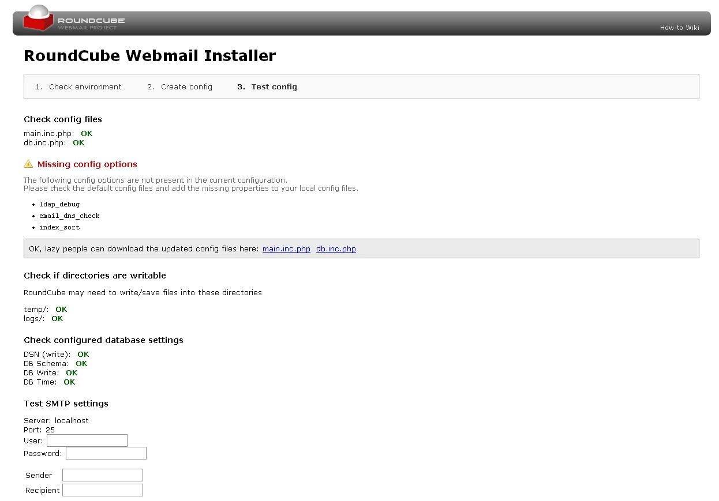Viewport: 719px width, 501px height.
Task: Click the yellow warning icon beside Missing config options
Action: point(28,164)
